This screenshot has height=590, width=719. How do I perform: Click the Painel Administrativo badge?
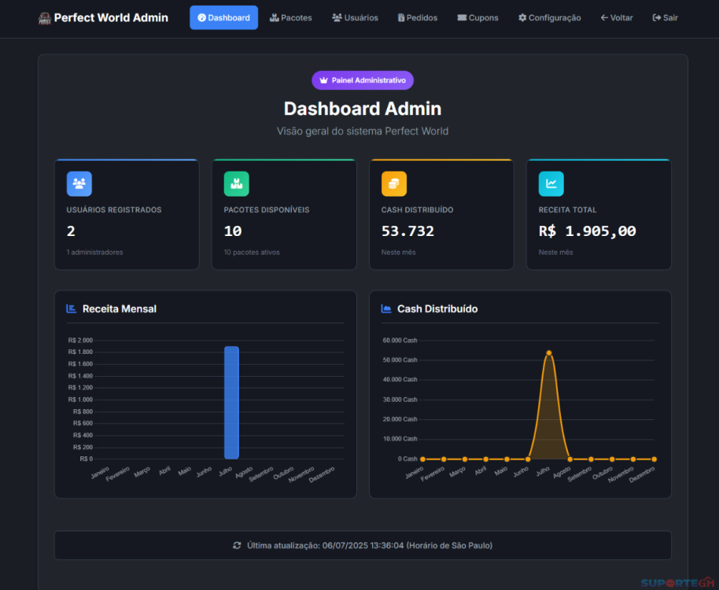click(x=363, y=80)
